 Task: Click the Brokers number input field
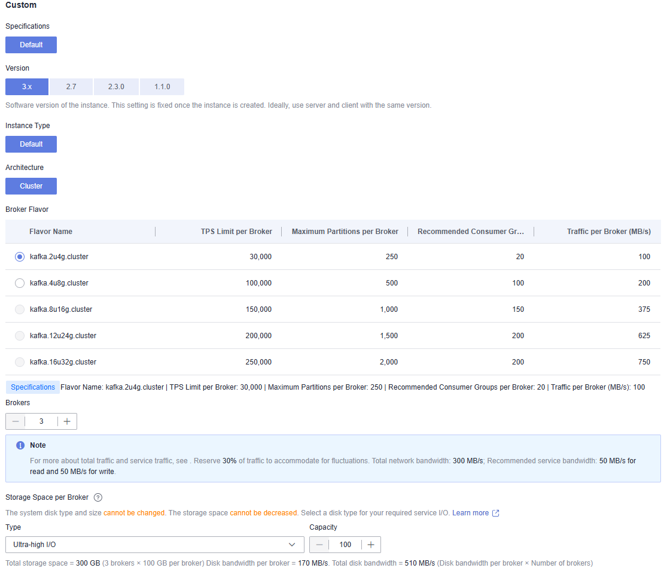coord(41,421)
